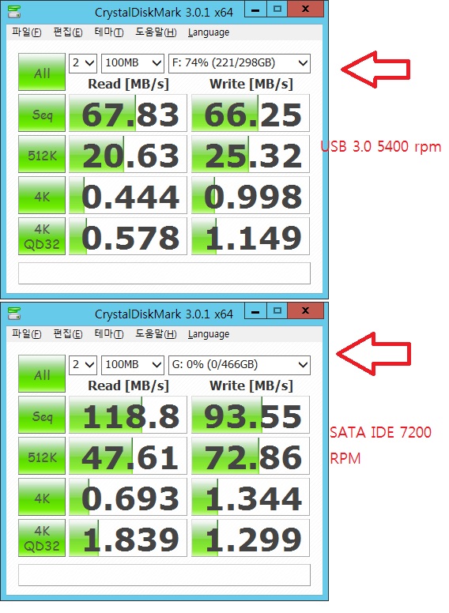
Task: Start the Seq test for drive G:
Action: (x=42, y=415)
